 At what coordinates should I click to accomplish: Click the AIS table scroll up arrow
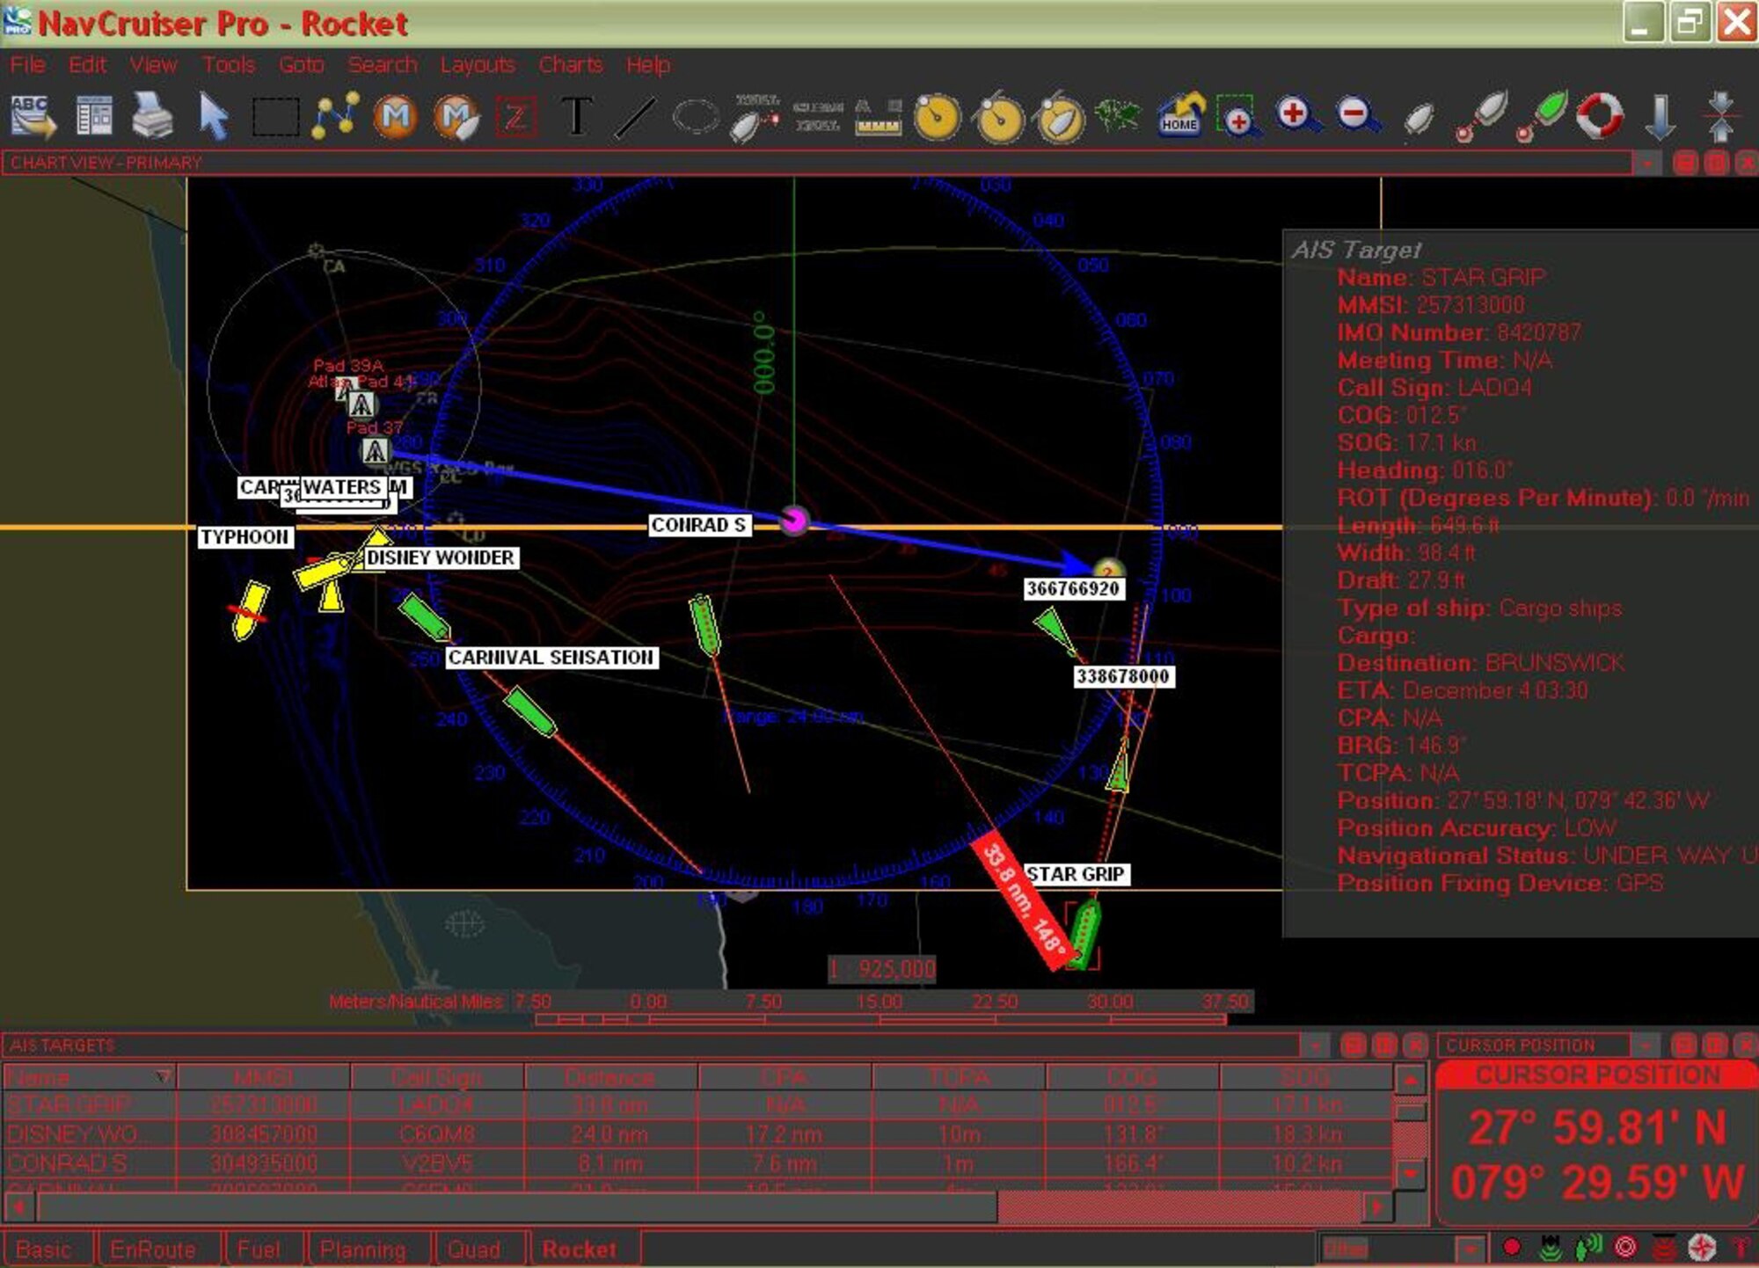(1410, 1079)
